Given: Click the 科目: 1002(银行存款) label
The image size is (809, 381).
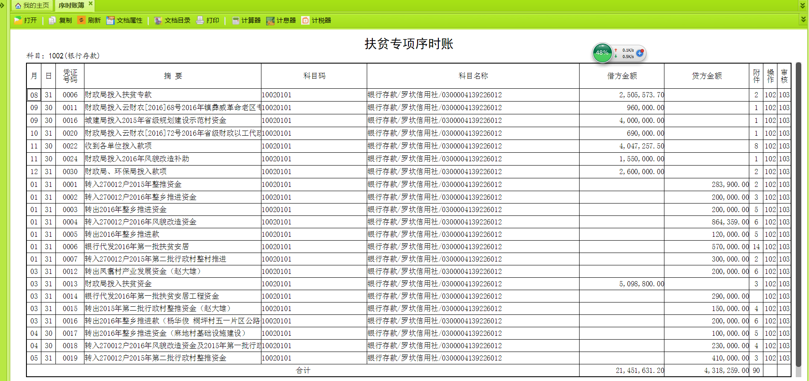Looking at the screenshot, I should click(x=63, y=56).
